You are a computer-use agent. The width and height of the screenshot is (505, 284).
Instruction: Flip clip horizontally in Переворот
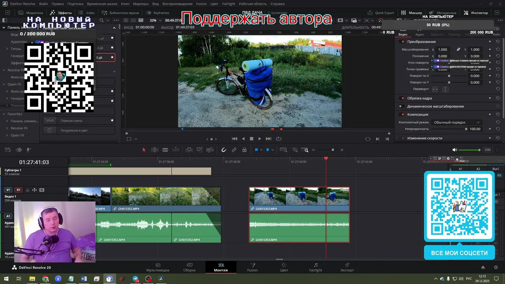click(435, 90)
